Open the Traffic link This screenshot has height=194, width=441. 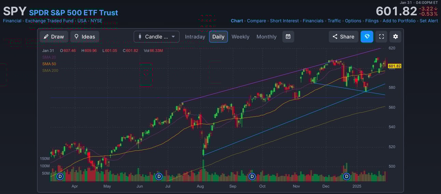pyautogui.click(x=334, y=21)
